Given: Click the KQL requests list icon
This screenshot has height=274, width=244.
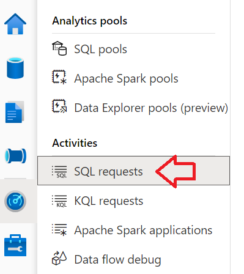Looking at the screenshot, I should click(59, 201).
